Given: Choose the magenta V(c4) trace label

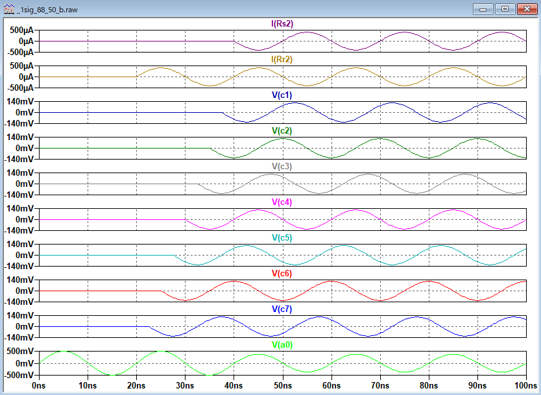Looking at the screenshot, I should click(x=282, y=202).
